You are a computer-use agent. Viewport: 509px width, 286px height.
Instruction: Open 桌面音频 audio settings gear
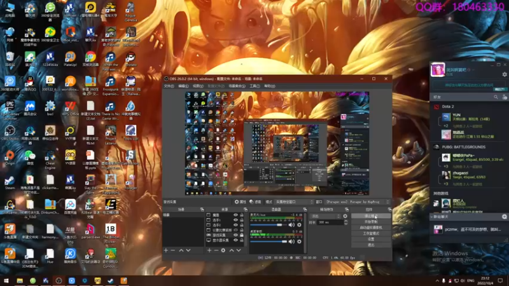coord(299,242)
